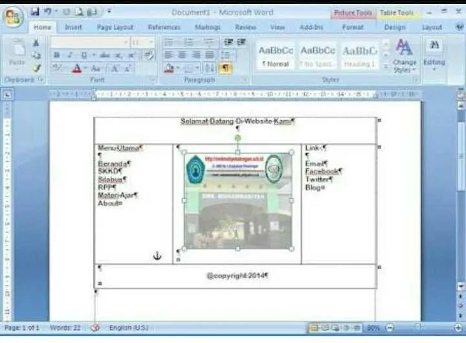466x343 pixels.
Task: Open the font size dropdown
Action: click(x=151, y=43)
